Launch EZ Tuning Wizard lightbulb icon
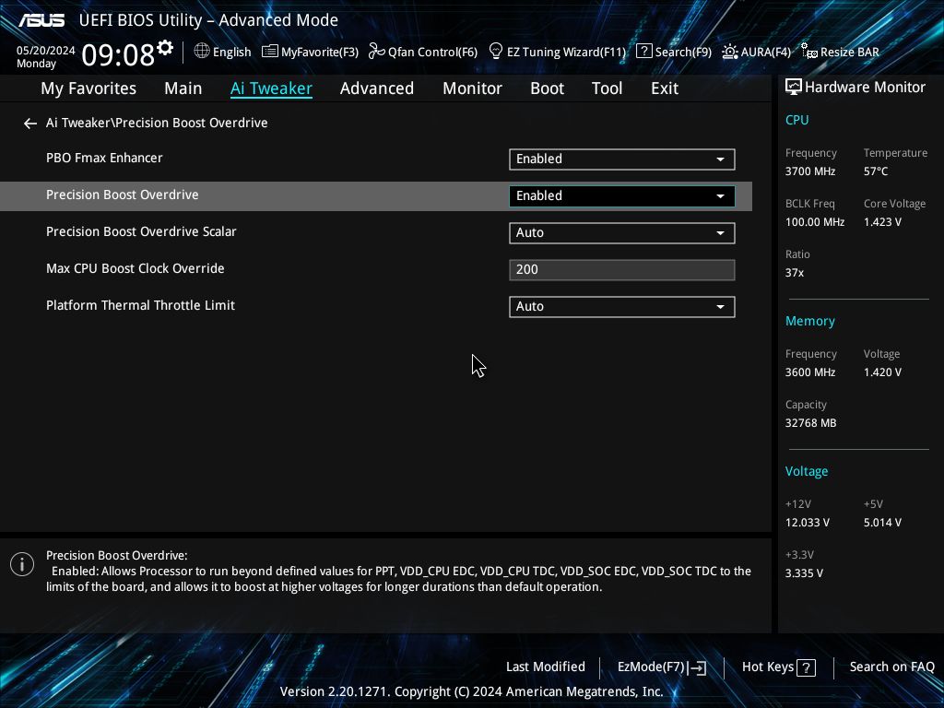 495,52
